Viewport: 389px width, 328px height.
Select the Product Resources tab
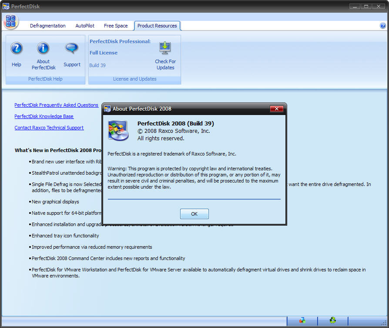point(157,26)
